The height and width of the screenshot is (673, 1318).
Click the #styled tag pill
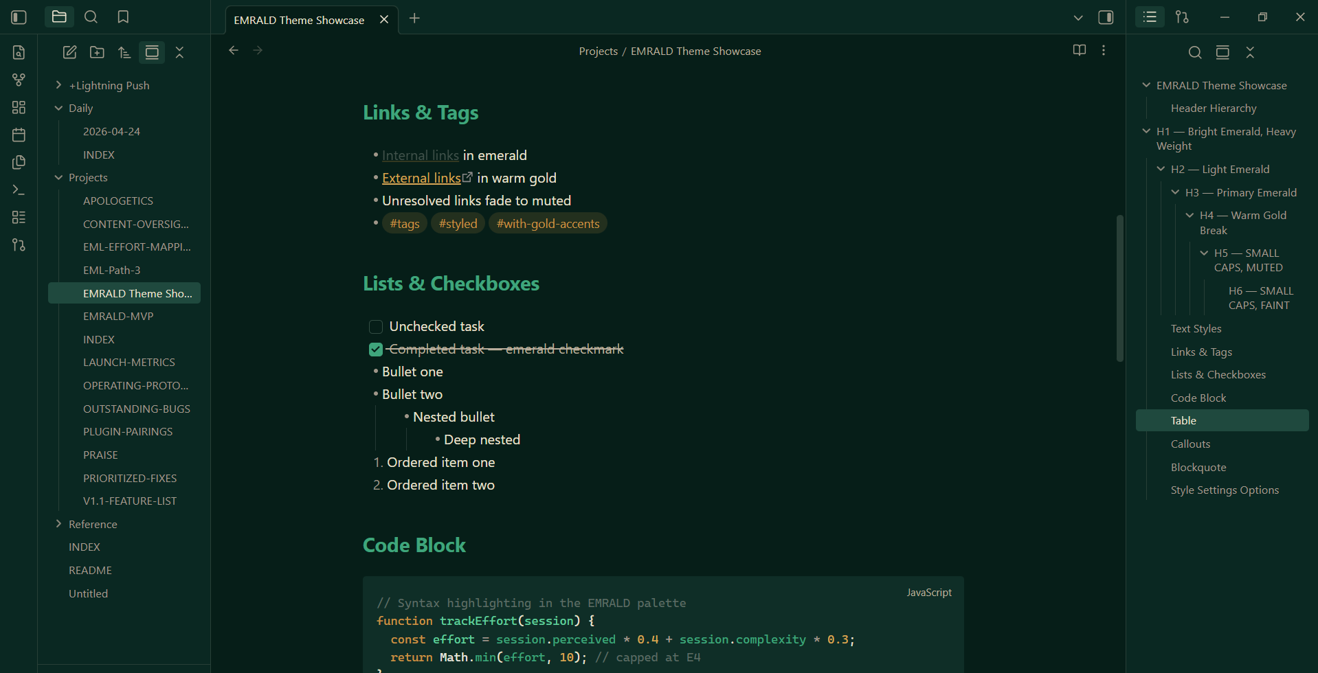[x=458, y=224]
